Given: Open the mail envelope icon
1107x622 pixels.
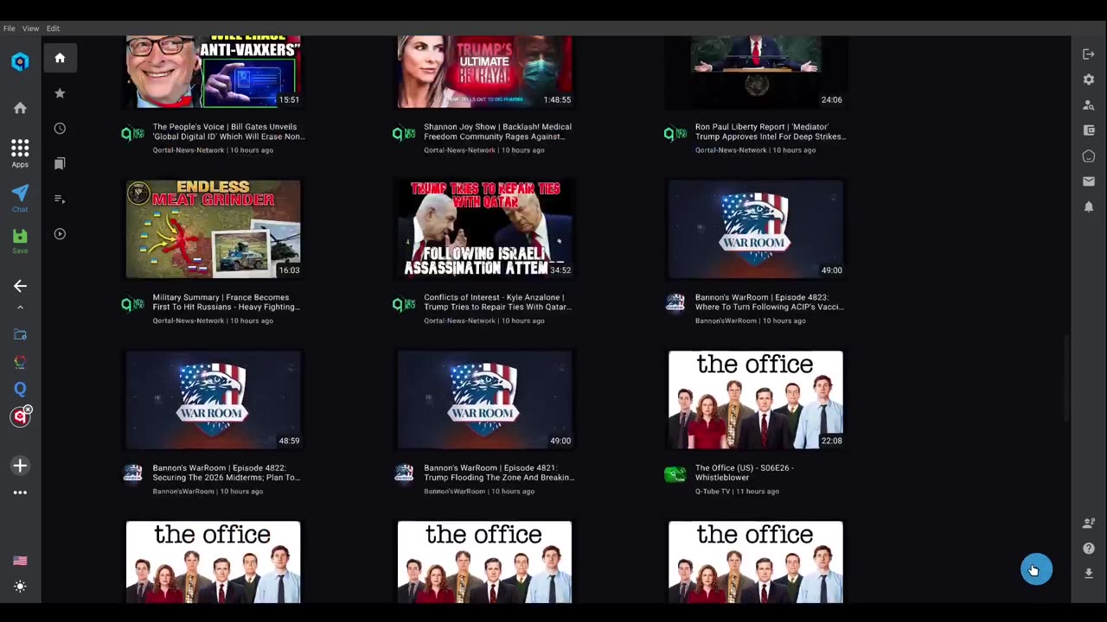Looking at the screenshot, I should click(1089, 181).
